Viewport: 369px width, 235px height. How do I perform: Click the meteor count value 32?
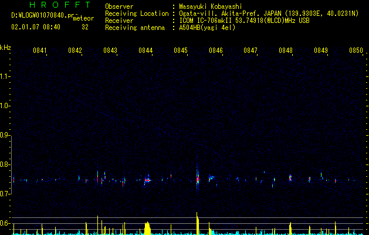click(85, 27)
